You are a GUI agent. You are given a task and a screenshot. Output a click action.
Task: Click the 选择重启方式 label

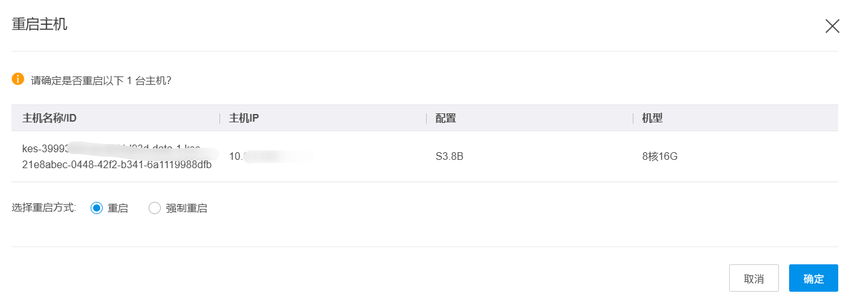tap(44, 208)
